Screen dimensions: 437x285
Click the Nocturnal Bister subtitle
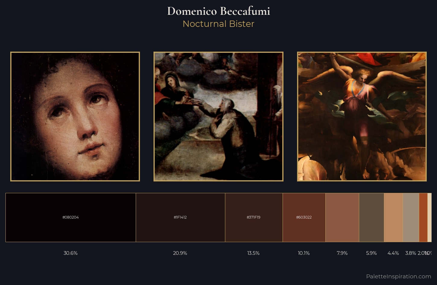coord(219,24)
